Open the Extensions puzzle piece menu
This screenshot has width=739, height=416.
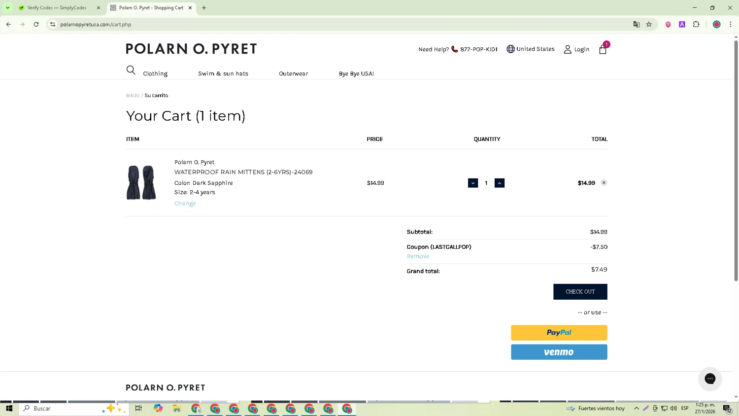(696, 24)
